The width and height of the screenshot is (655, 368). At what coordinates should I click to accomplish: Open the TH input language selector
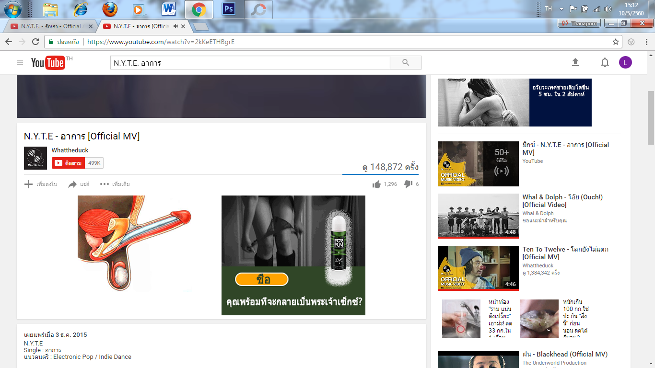[549, 9]
